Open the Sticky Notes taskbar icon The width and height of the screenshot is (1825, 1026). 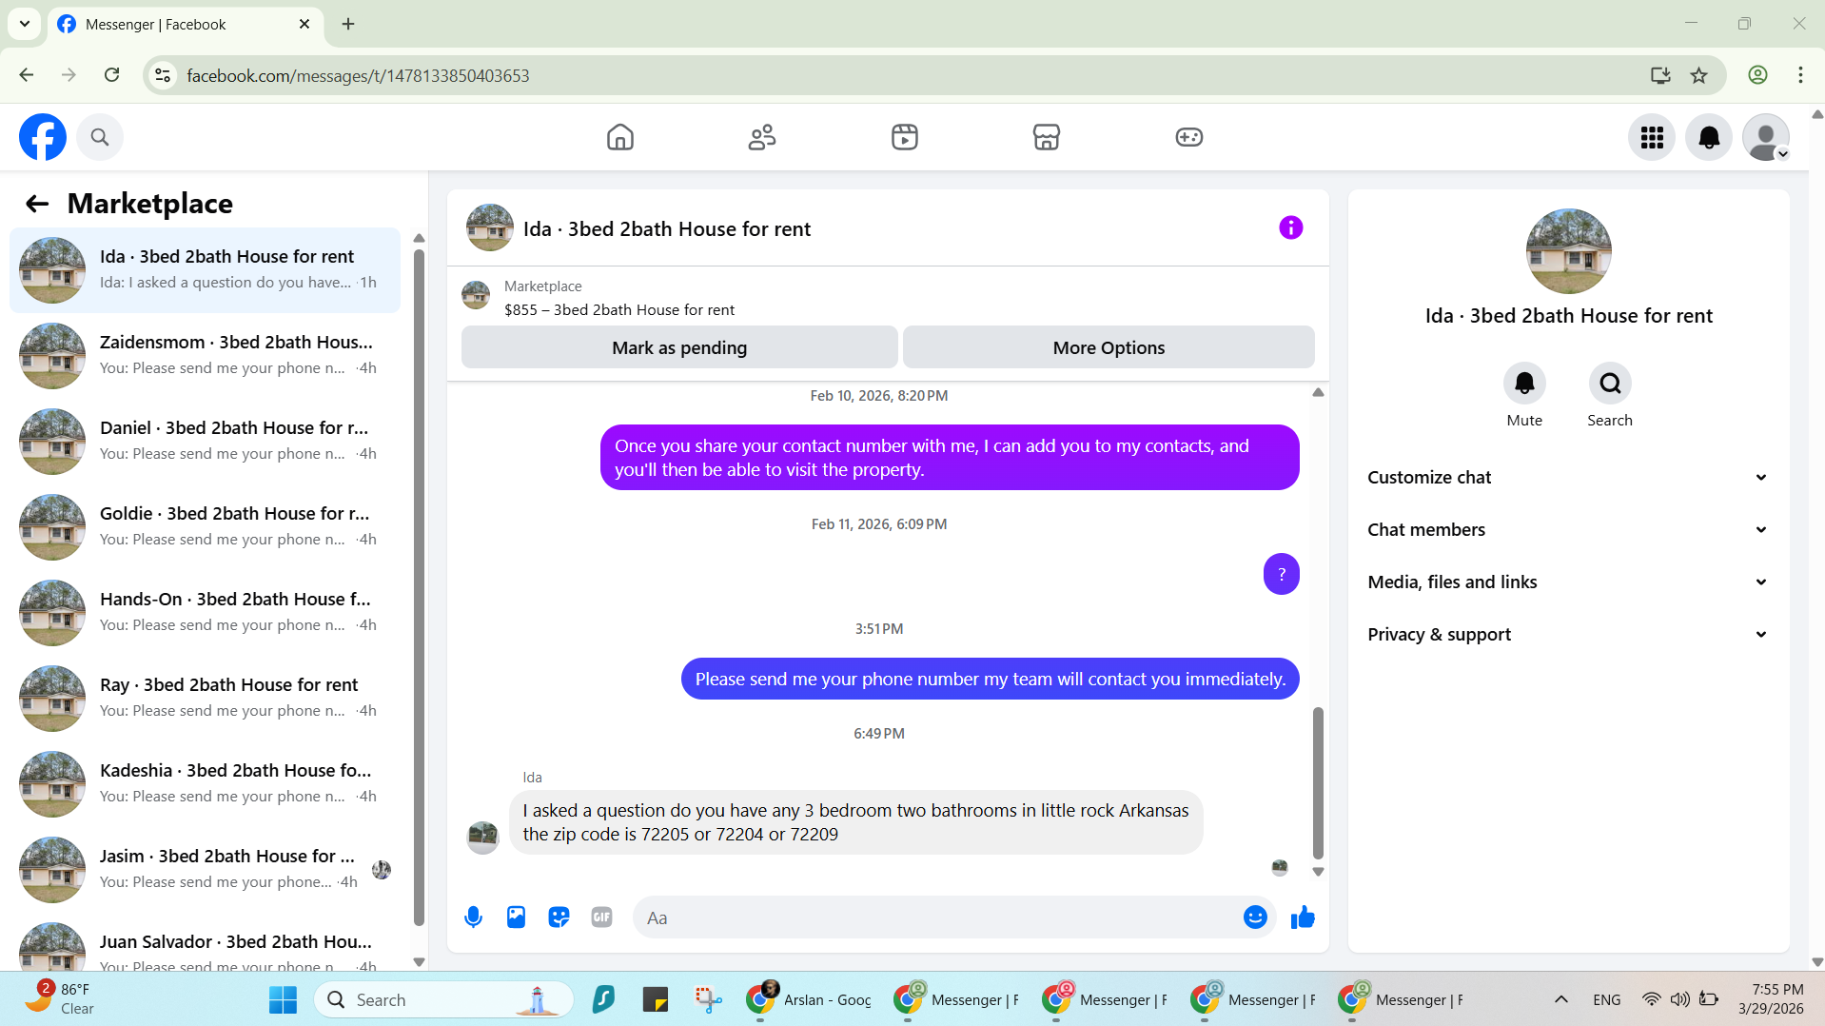pos(656,999)
